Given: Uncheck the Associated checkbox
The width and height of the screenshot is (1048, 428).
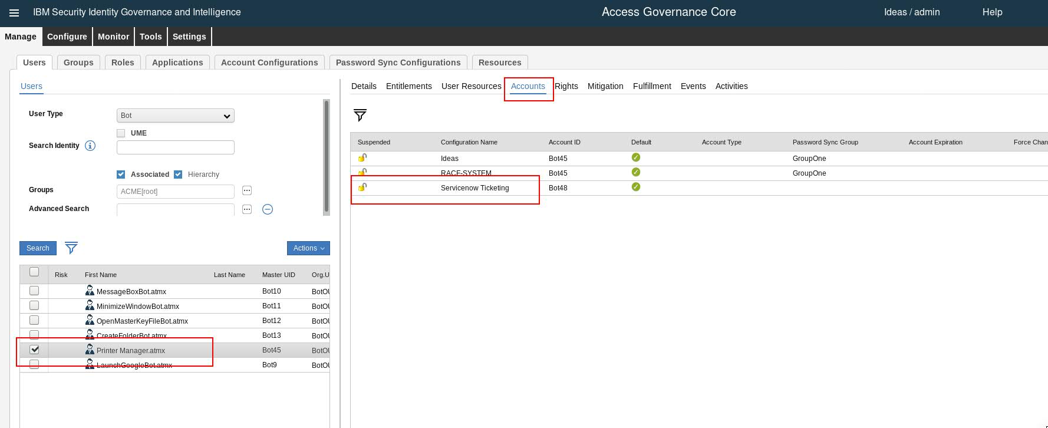Looking at the screenshot, I should coord(121,175).
